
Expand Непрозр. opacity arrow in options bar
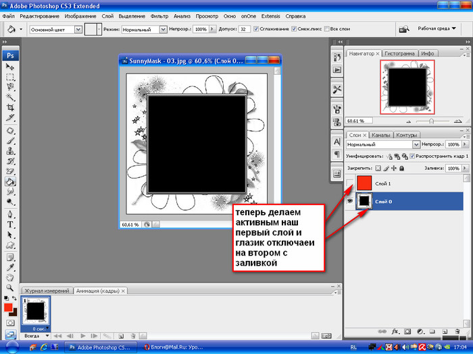(212, 29)
